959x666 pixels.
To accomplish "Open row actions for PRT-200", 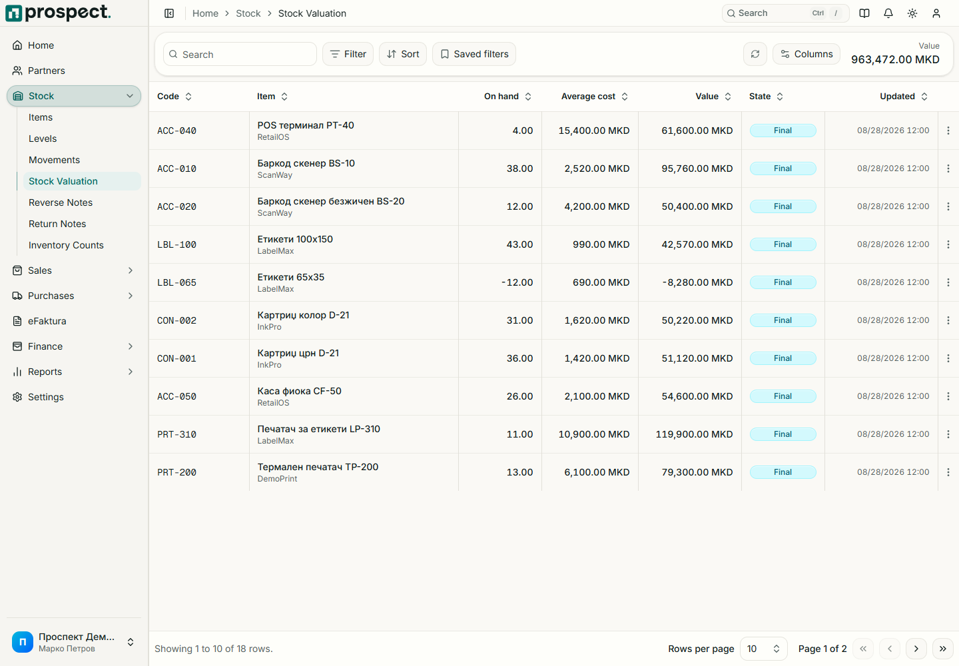I will click(948, 472).
